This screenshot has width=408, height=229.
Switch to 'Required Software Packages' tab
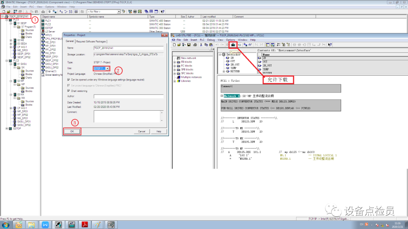[x=91, y=41]
